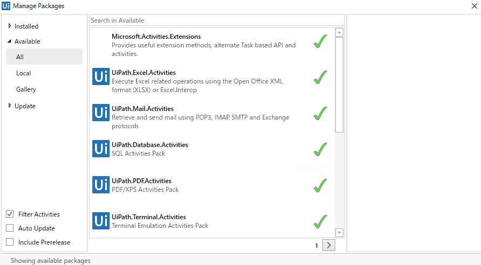
Task: Click the UiPath.PDF.Activities package icon
Action: pos(101,185)
